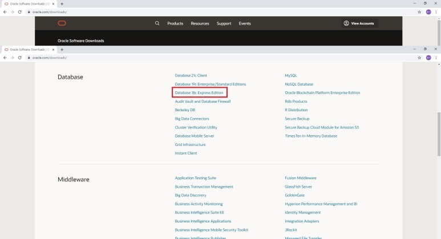Open Hyperion Performance Management and BI link

click(x=321, y=204)
